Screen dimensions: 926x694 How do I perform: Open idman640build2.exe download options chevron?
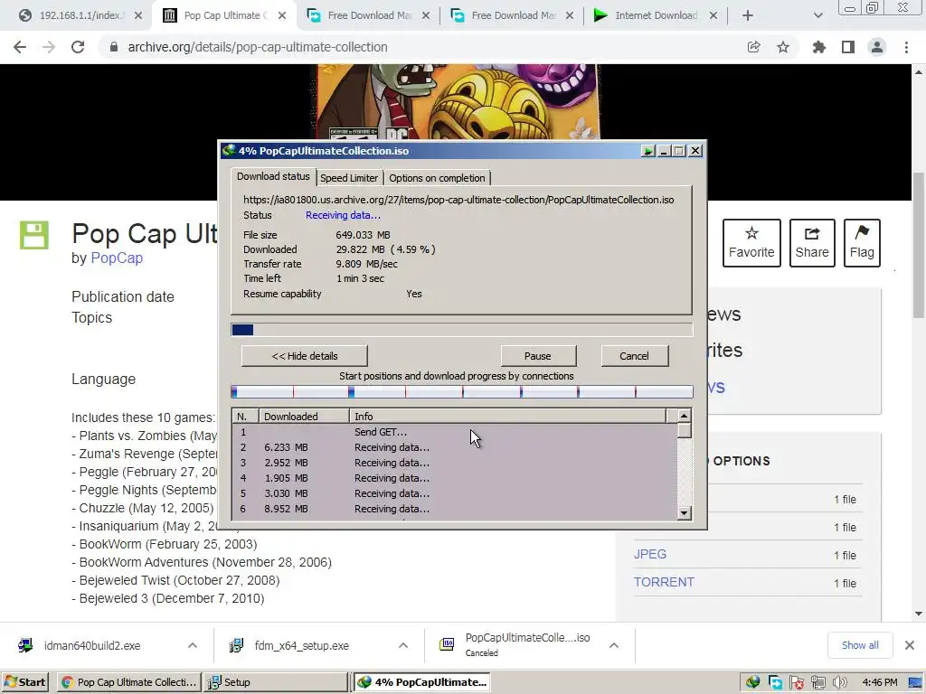pyautogui.click(x=193, y=645)
